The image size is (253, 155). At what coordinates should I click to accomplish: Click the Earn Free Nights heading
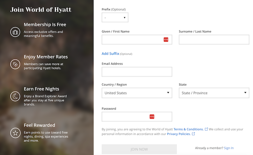pos(41,89)
